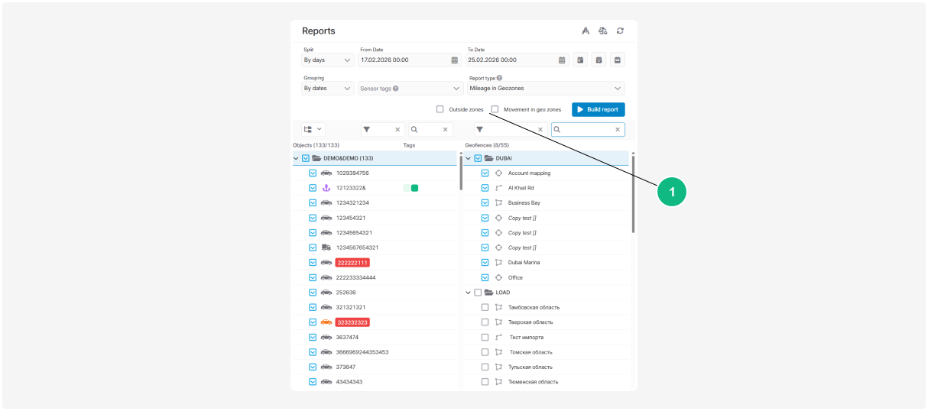The width and height of the screenshot is (928, 411).
Task: Open the Report type dropdown
Action: (x=546, y=89)
